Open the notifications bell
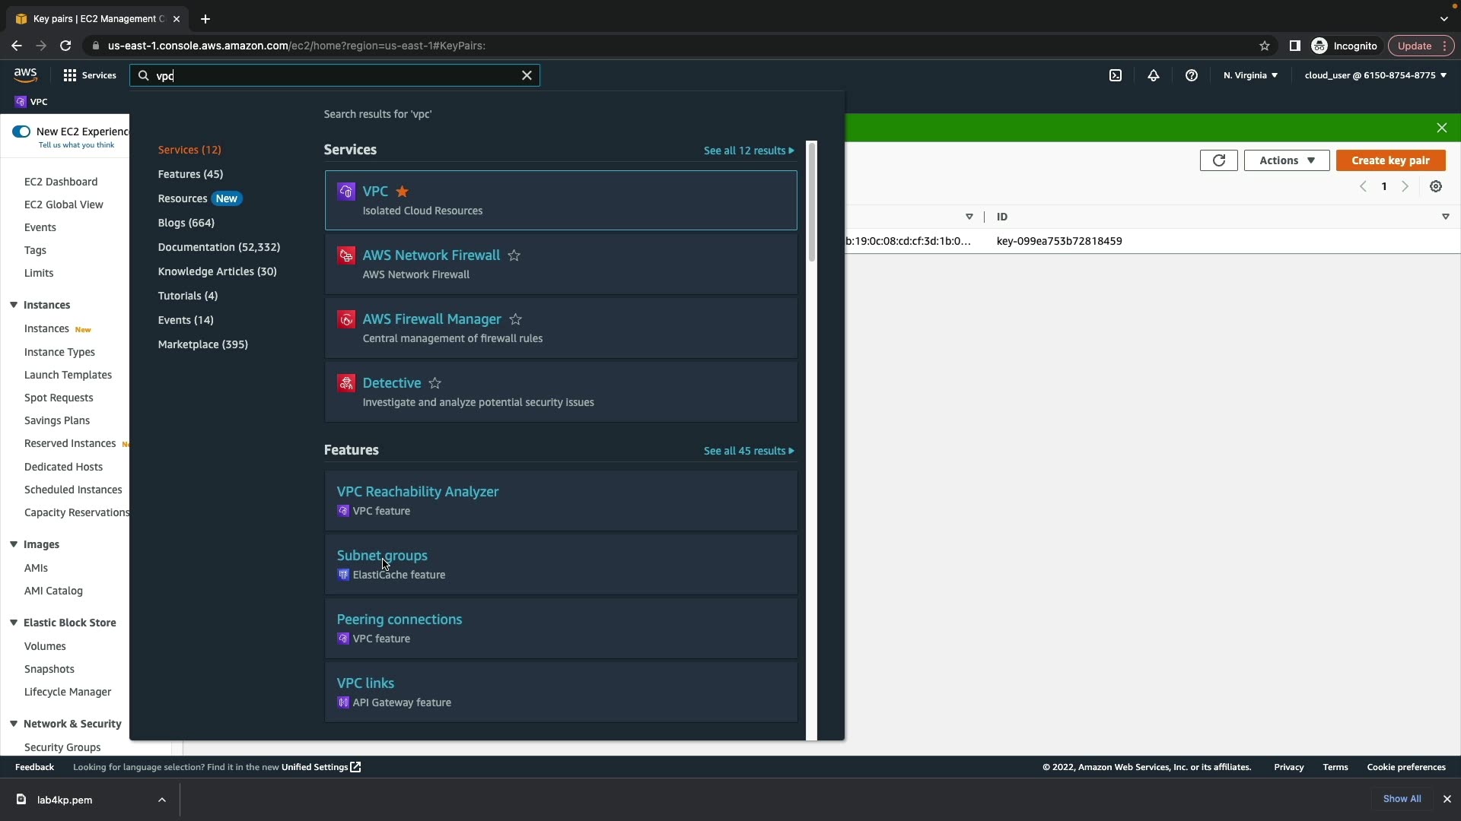The width and height of the screenshot is (1461, 821). (x=1154, y=75)
